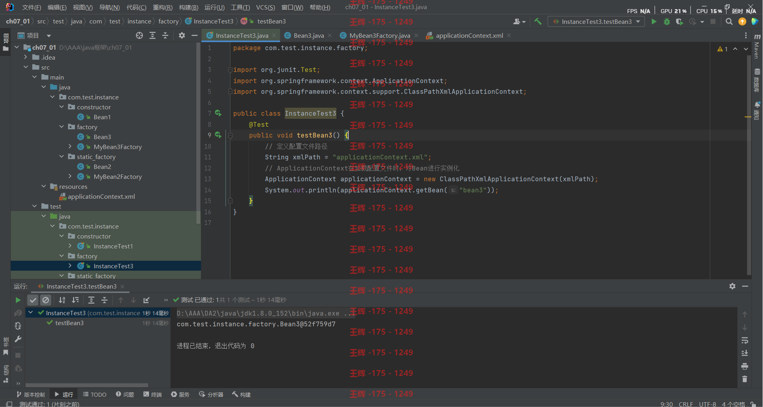Open editor tabs more-options menu
The height and width of the screenshot is (407, 763).
pos(746,36)
